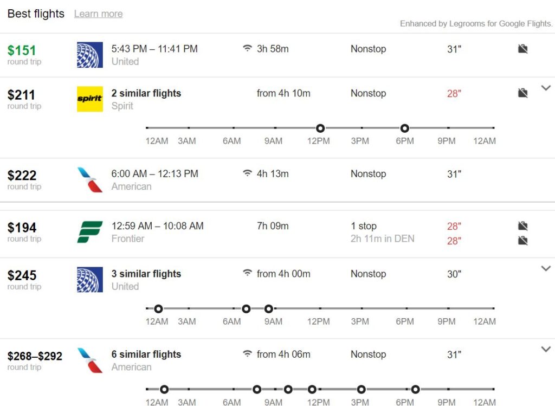Click the Spirit airline logo

[x=89, y=99]
